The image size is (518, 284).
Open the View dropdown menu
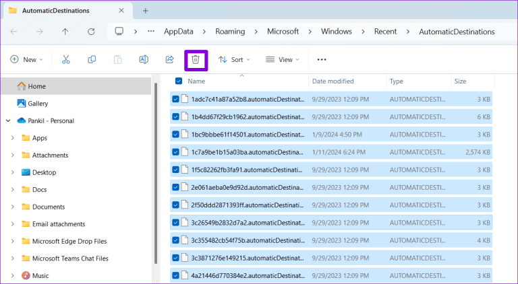coord(283,60)
